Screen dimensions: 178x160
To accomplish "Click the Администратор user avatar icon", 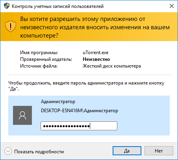I will pyautogui.click(x=22, y=115).
